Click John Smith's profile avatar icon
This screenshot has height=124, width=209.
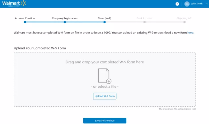(187, 4)
